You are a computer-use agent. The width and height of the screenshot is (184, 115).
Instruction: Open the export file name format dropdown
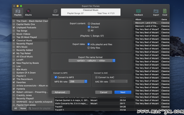(92, 61)
